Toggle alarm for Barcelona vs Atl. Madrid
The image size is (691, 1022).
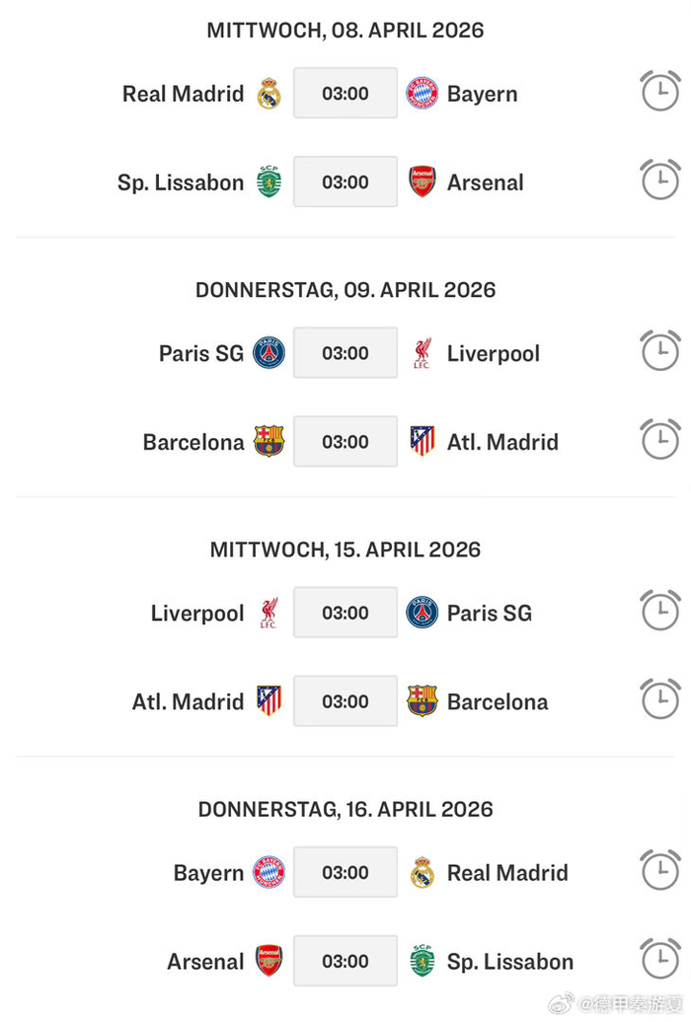659,439
